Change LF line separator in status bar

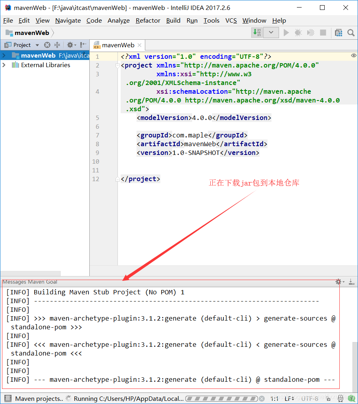(x=289, y=398)
